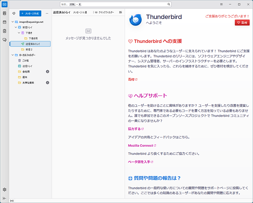This screenshot has height=203, width=253.
Task: Click the Inbox 受信トレイ folder icon
Action: (x=20, y=27)
